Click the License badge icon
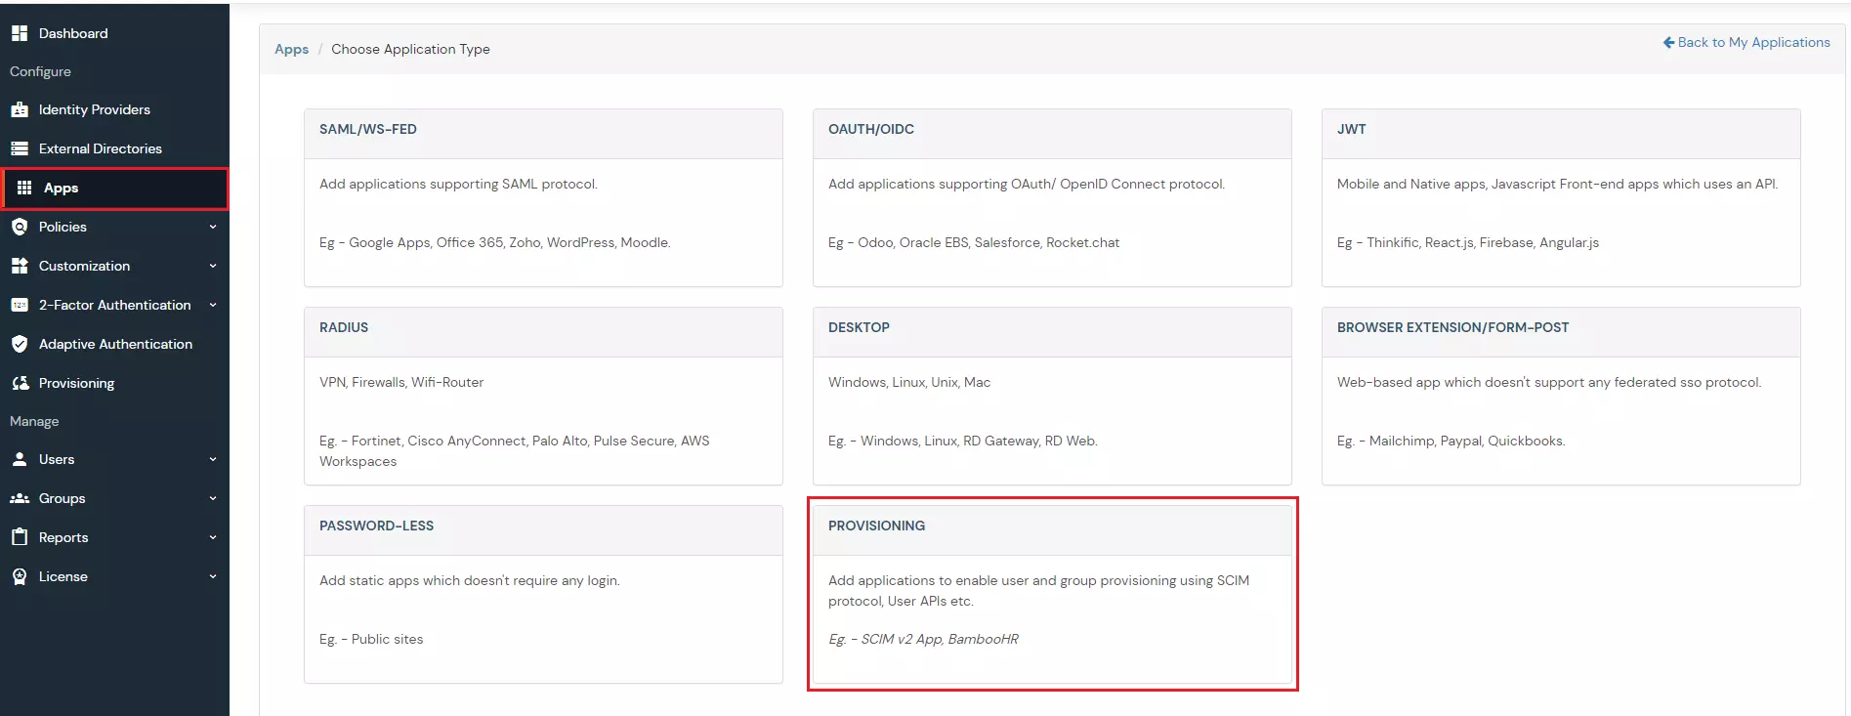Screen dimensions: 1851x716 pyautogui.click(x=20, y=576)
